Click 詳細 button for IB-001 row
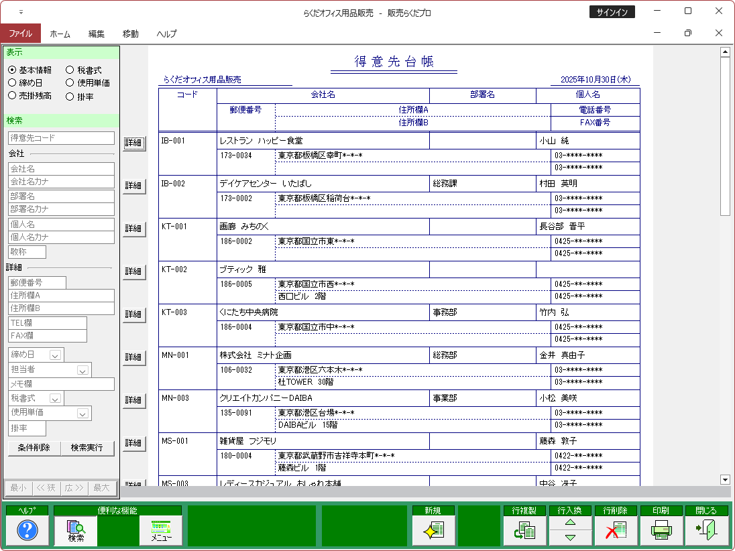The width and height of the screenshot is (735, 551). [133, 143]
